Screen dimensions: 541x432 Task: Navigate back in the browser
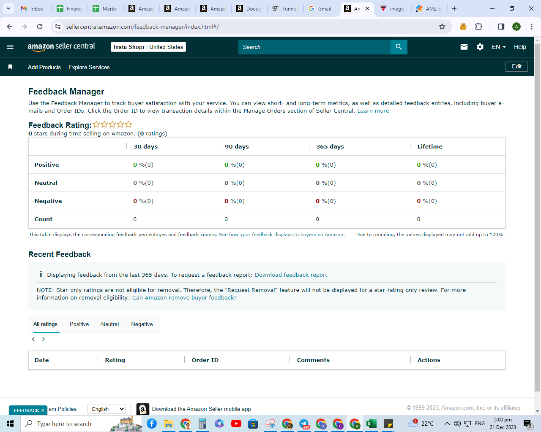point(9,27)
